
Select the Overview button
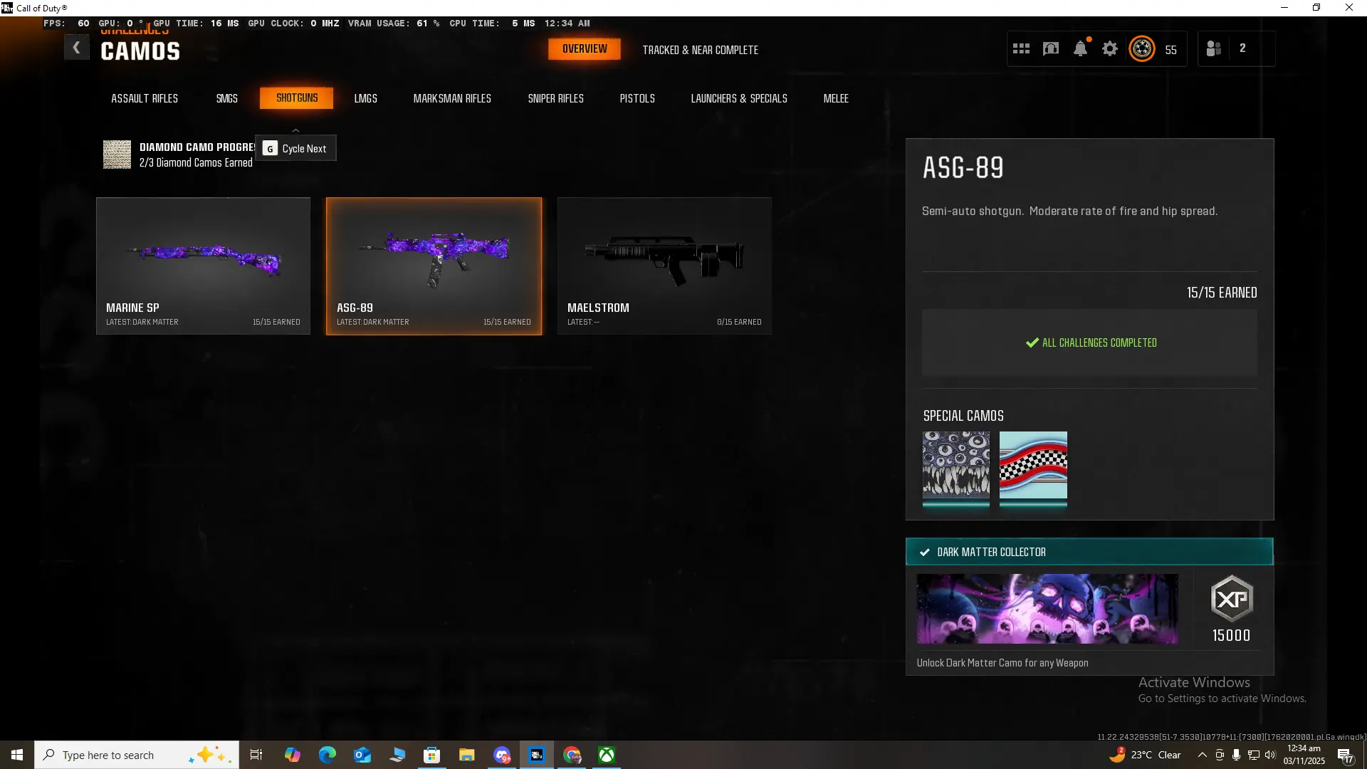pos(585,49)
